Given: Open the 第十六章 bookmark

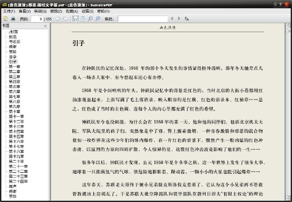Looking at the screenshot, I should 17,141.
